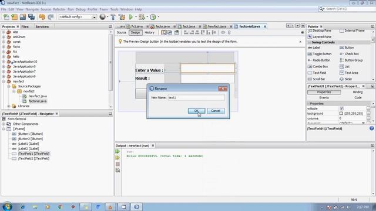Click the Events button in Properties

coord(324,98)
